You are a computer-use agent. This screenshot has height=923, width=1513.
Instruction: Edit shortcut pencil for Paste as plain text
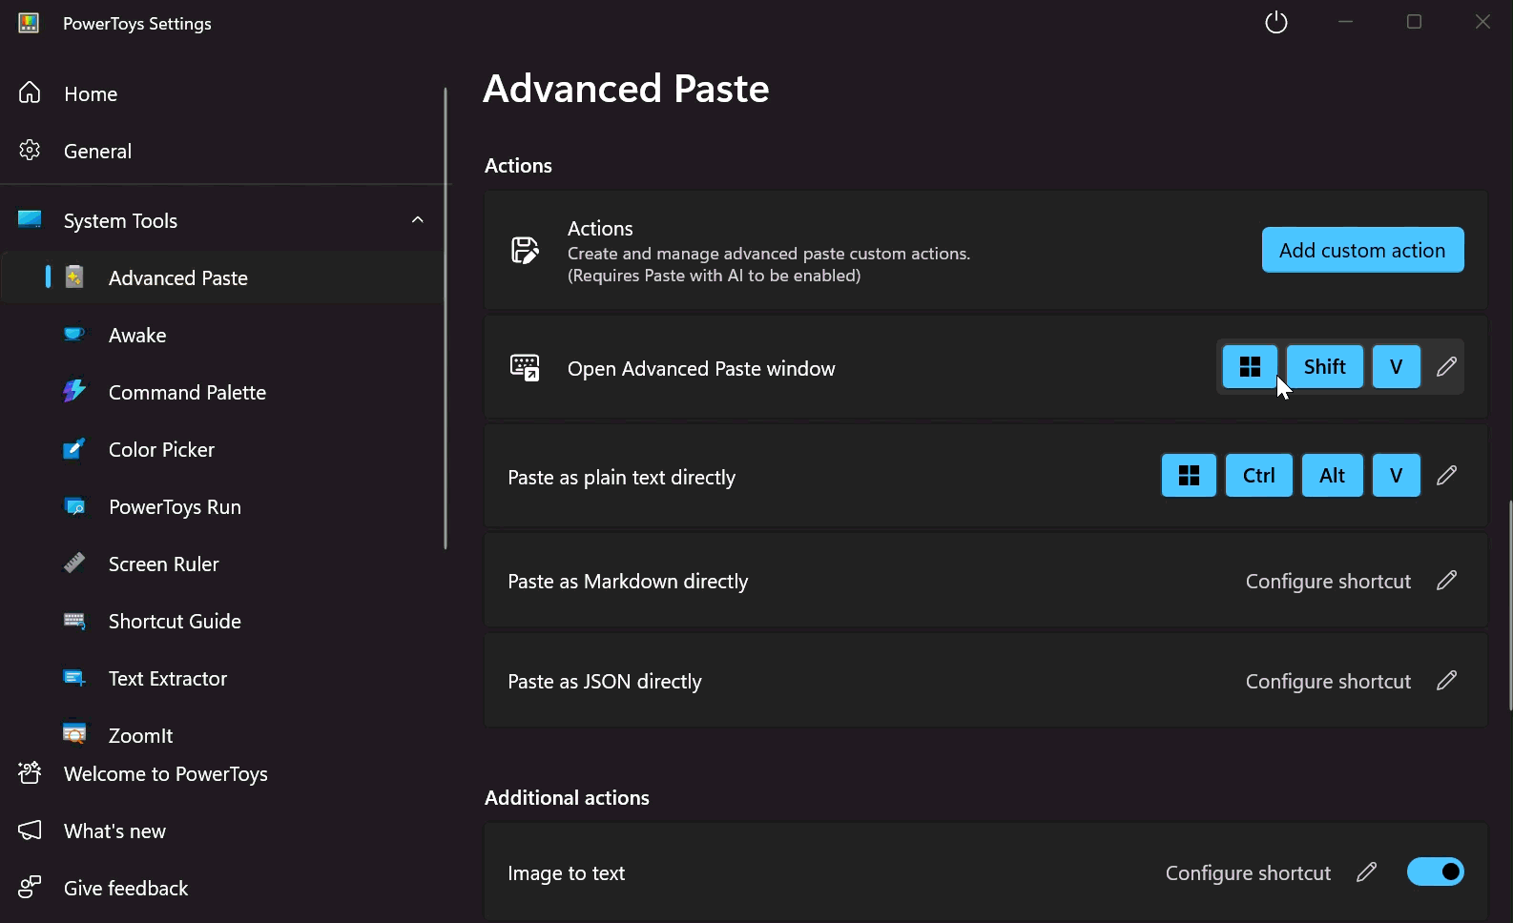pos(1446,475)
